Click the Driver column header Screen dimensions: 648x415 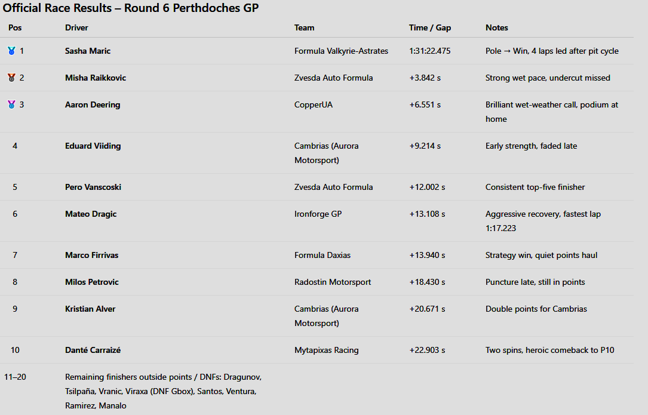pyautogui.click(x=76, y=28)
